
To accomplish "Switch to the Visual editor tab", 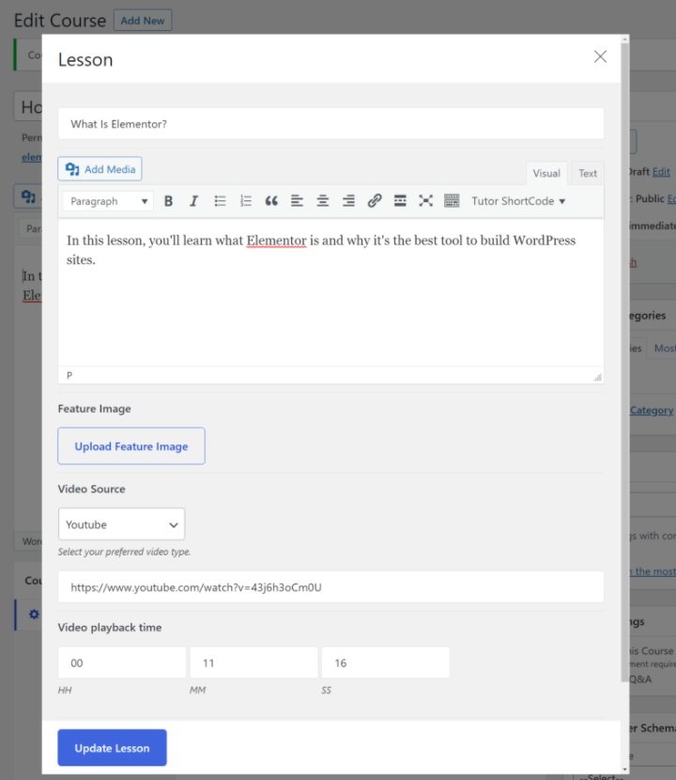I will 546,173.
